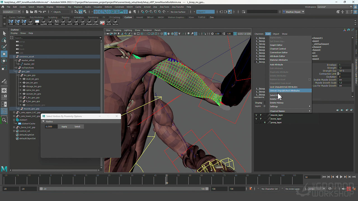Toggle the R display type of proxy_layer
Viewport: 358px width, 201px height.
[265, 122]
